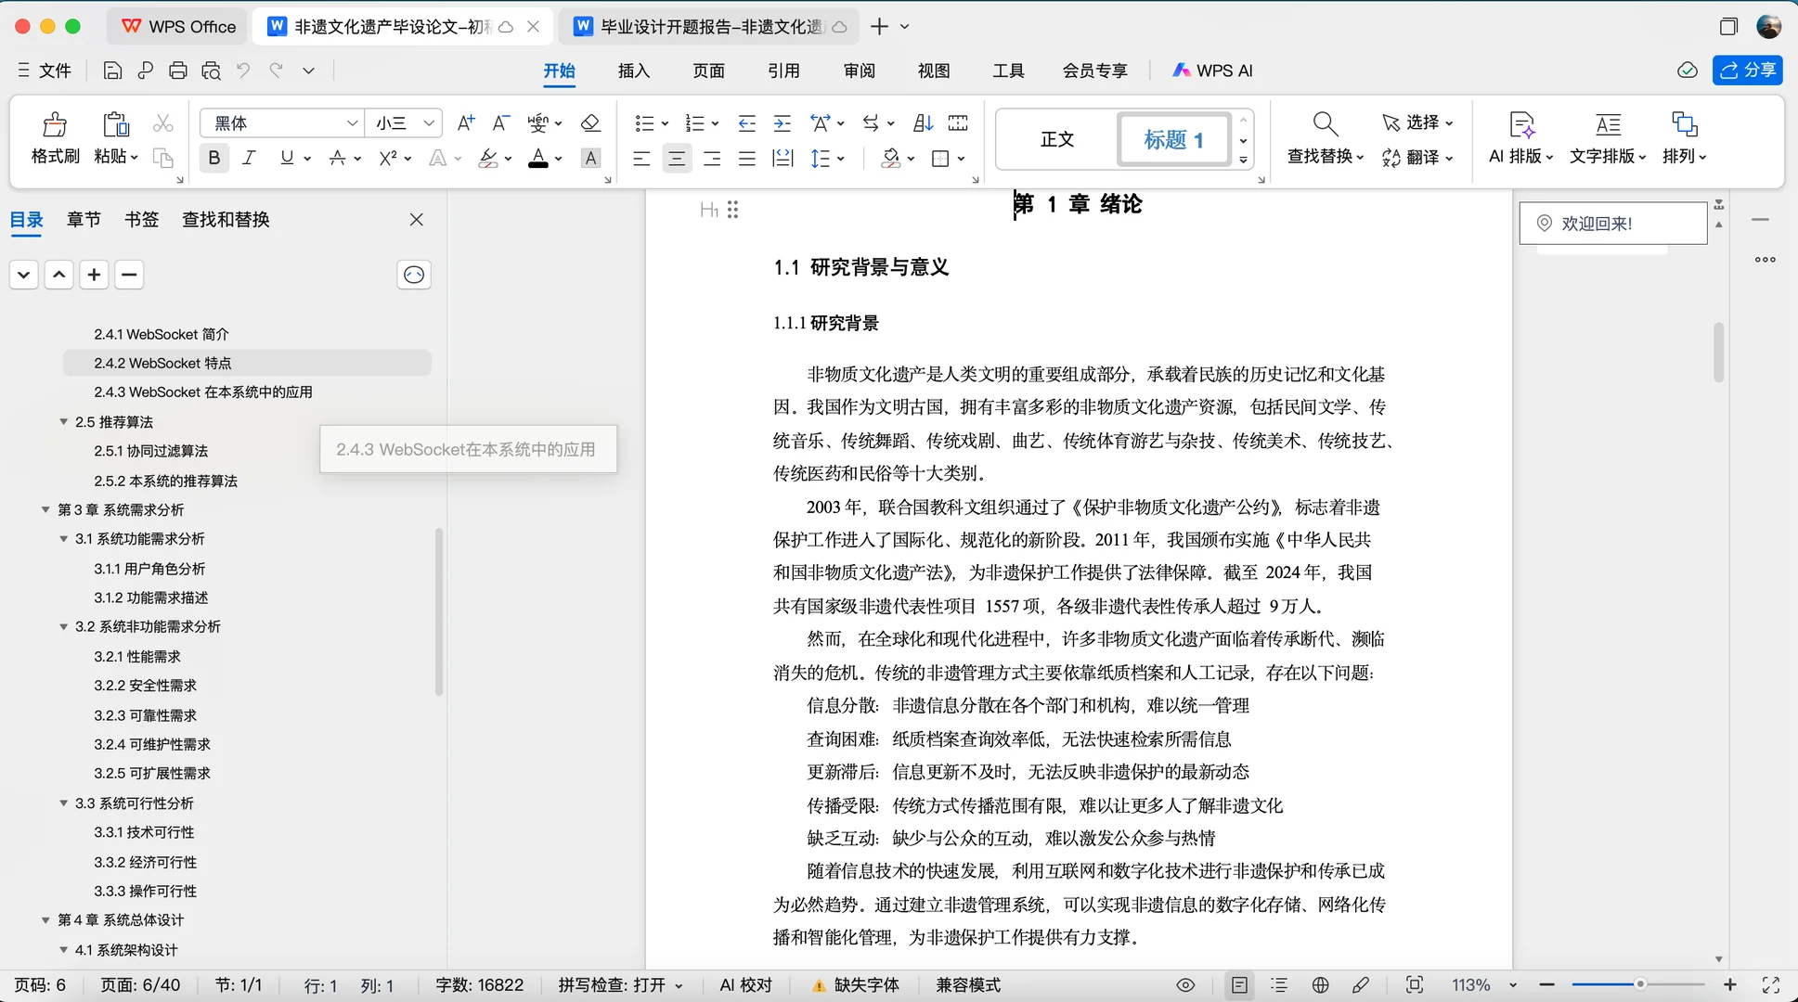Toggle underline formatting

(287, 157)
